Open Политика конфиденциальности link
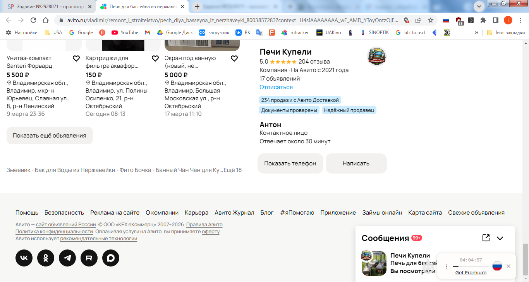The width and height of the screenshot is (529, 282). (54, 232)
